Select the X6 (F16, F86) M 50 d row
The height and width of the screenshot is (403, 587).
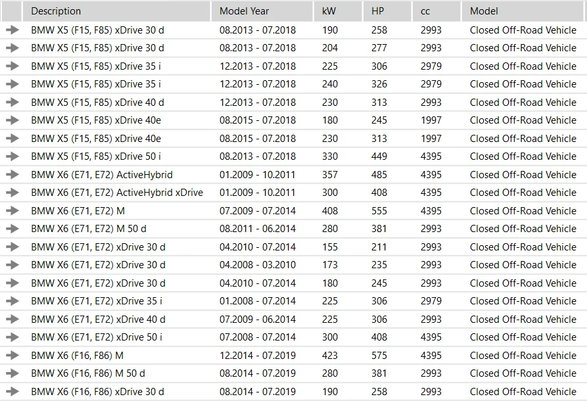click(x=88, y=373)
